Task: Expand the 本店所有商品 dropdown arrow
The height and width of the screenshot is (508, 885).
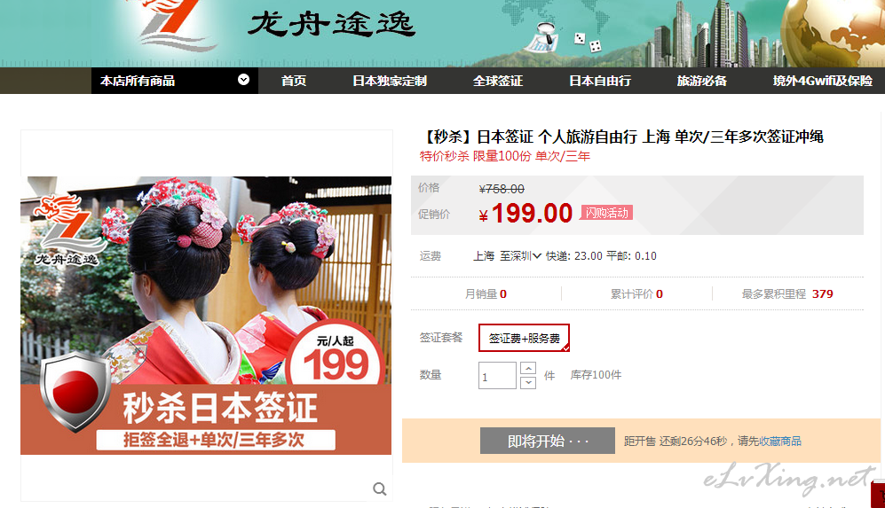Action: [243, 80]
